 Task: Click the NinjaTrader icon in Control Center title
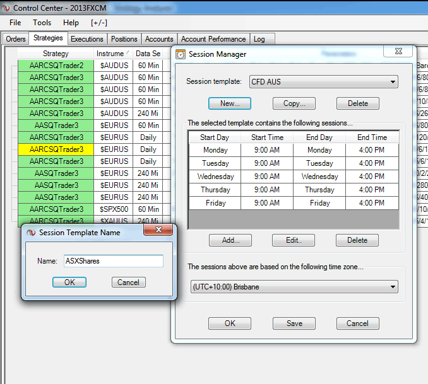coord(5,8)
